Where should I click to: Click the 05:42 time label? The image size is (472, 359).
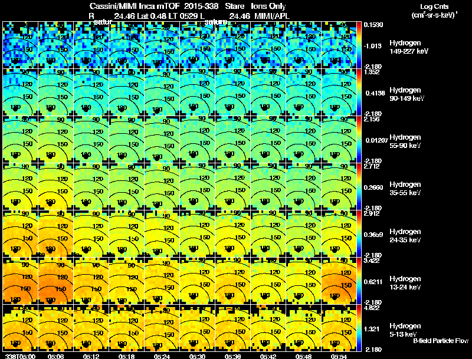(267, 357)
